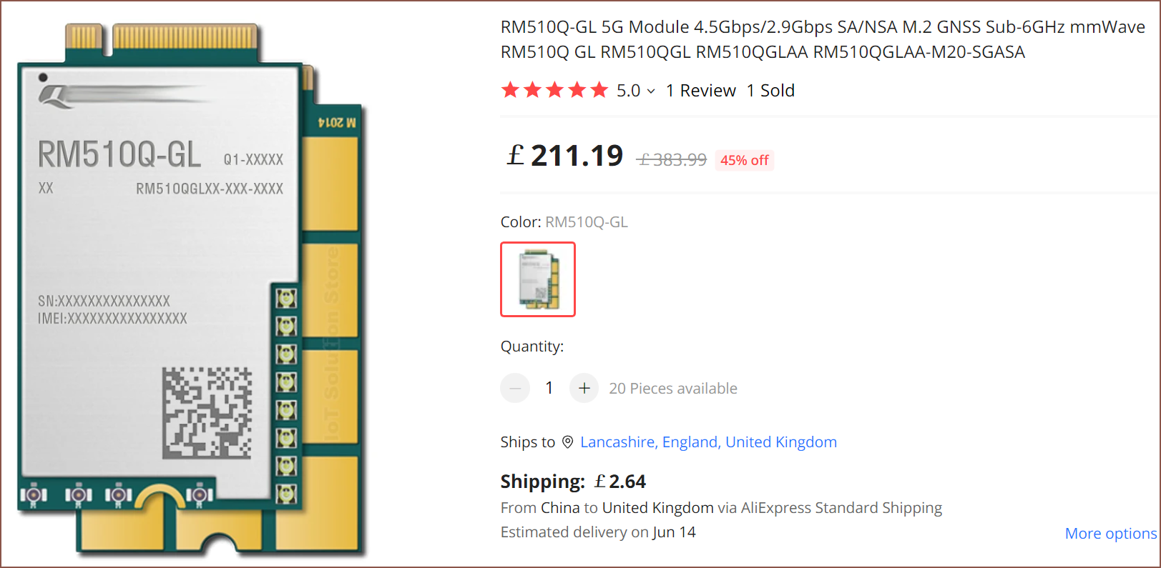Select the RM510Q-GL color variant thumbnail
The width and height of the screenshot is (1161, 568).
click(x=538, y=279)
